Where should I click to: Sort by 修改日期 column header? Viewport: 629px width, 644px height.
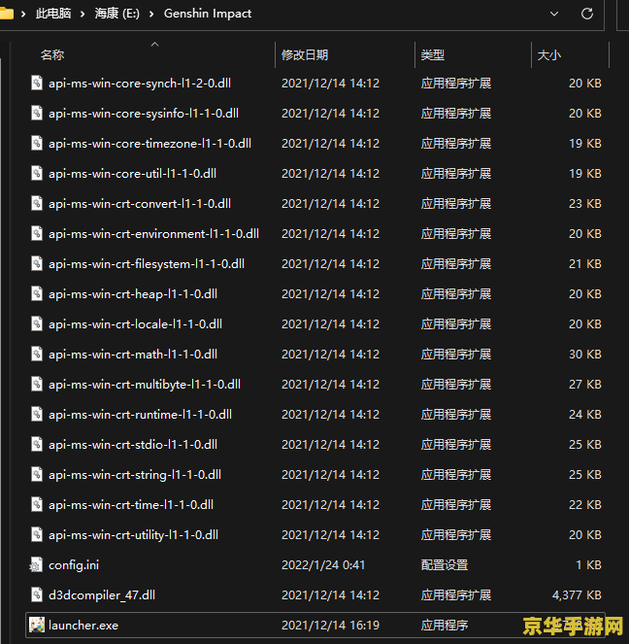(305, 54)
